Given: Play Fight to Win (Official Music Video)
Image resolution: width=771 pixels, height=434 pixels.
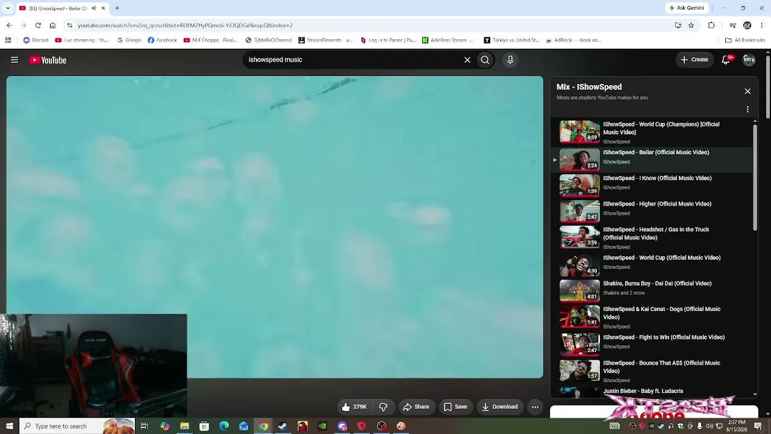Looking at the screenshot, I should (664, 338).
